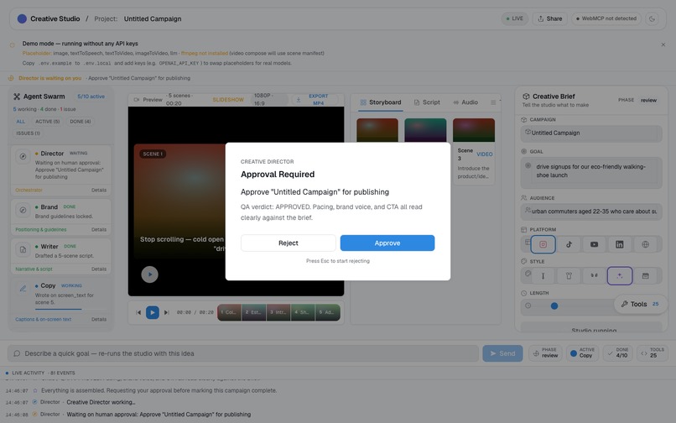
Task: Click the PHASE review chip in bottom bar
Action: pyautogui.click(x=546, y=353)
